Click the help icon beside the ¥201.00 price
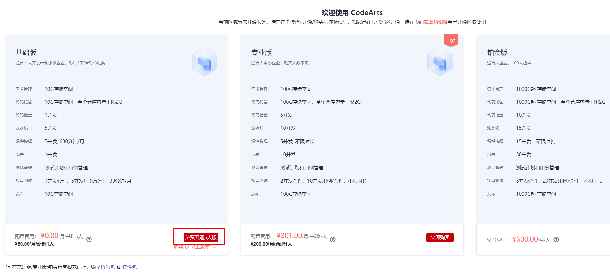Screen dimensions: 610x274 tap(333, 239)
